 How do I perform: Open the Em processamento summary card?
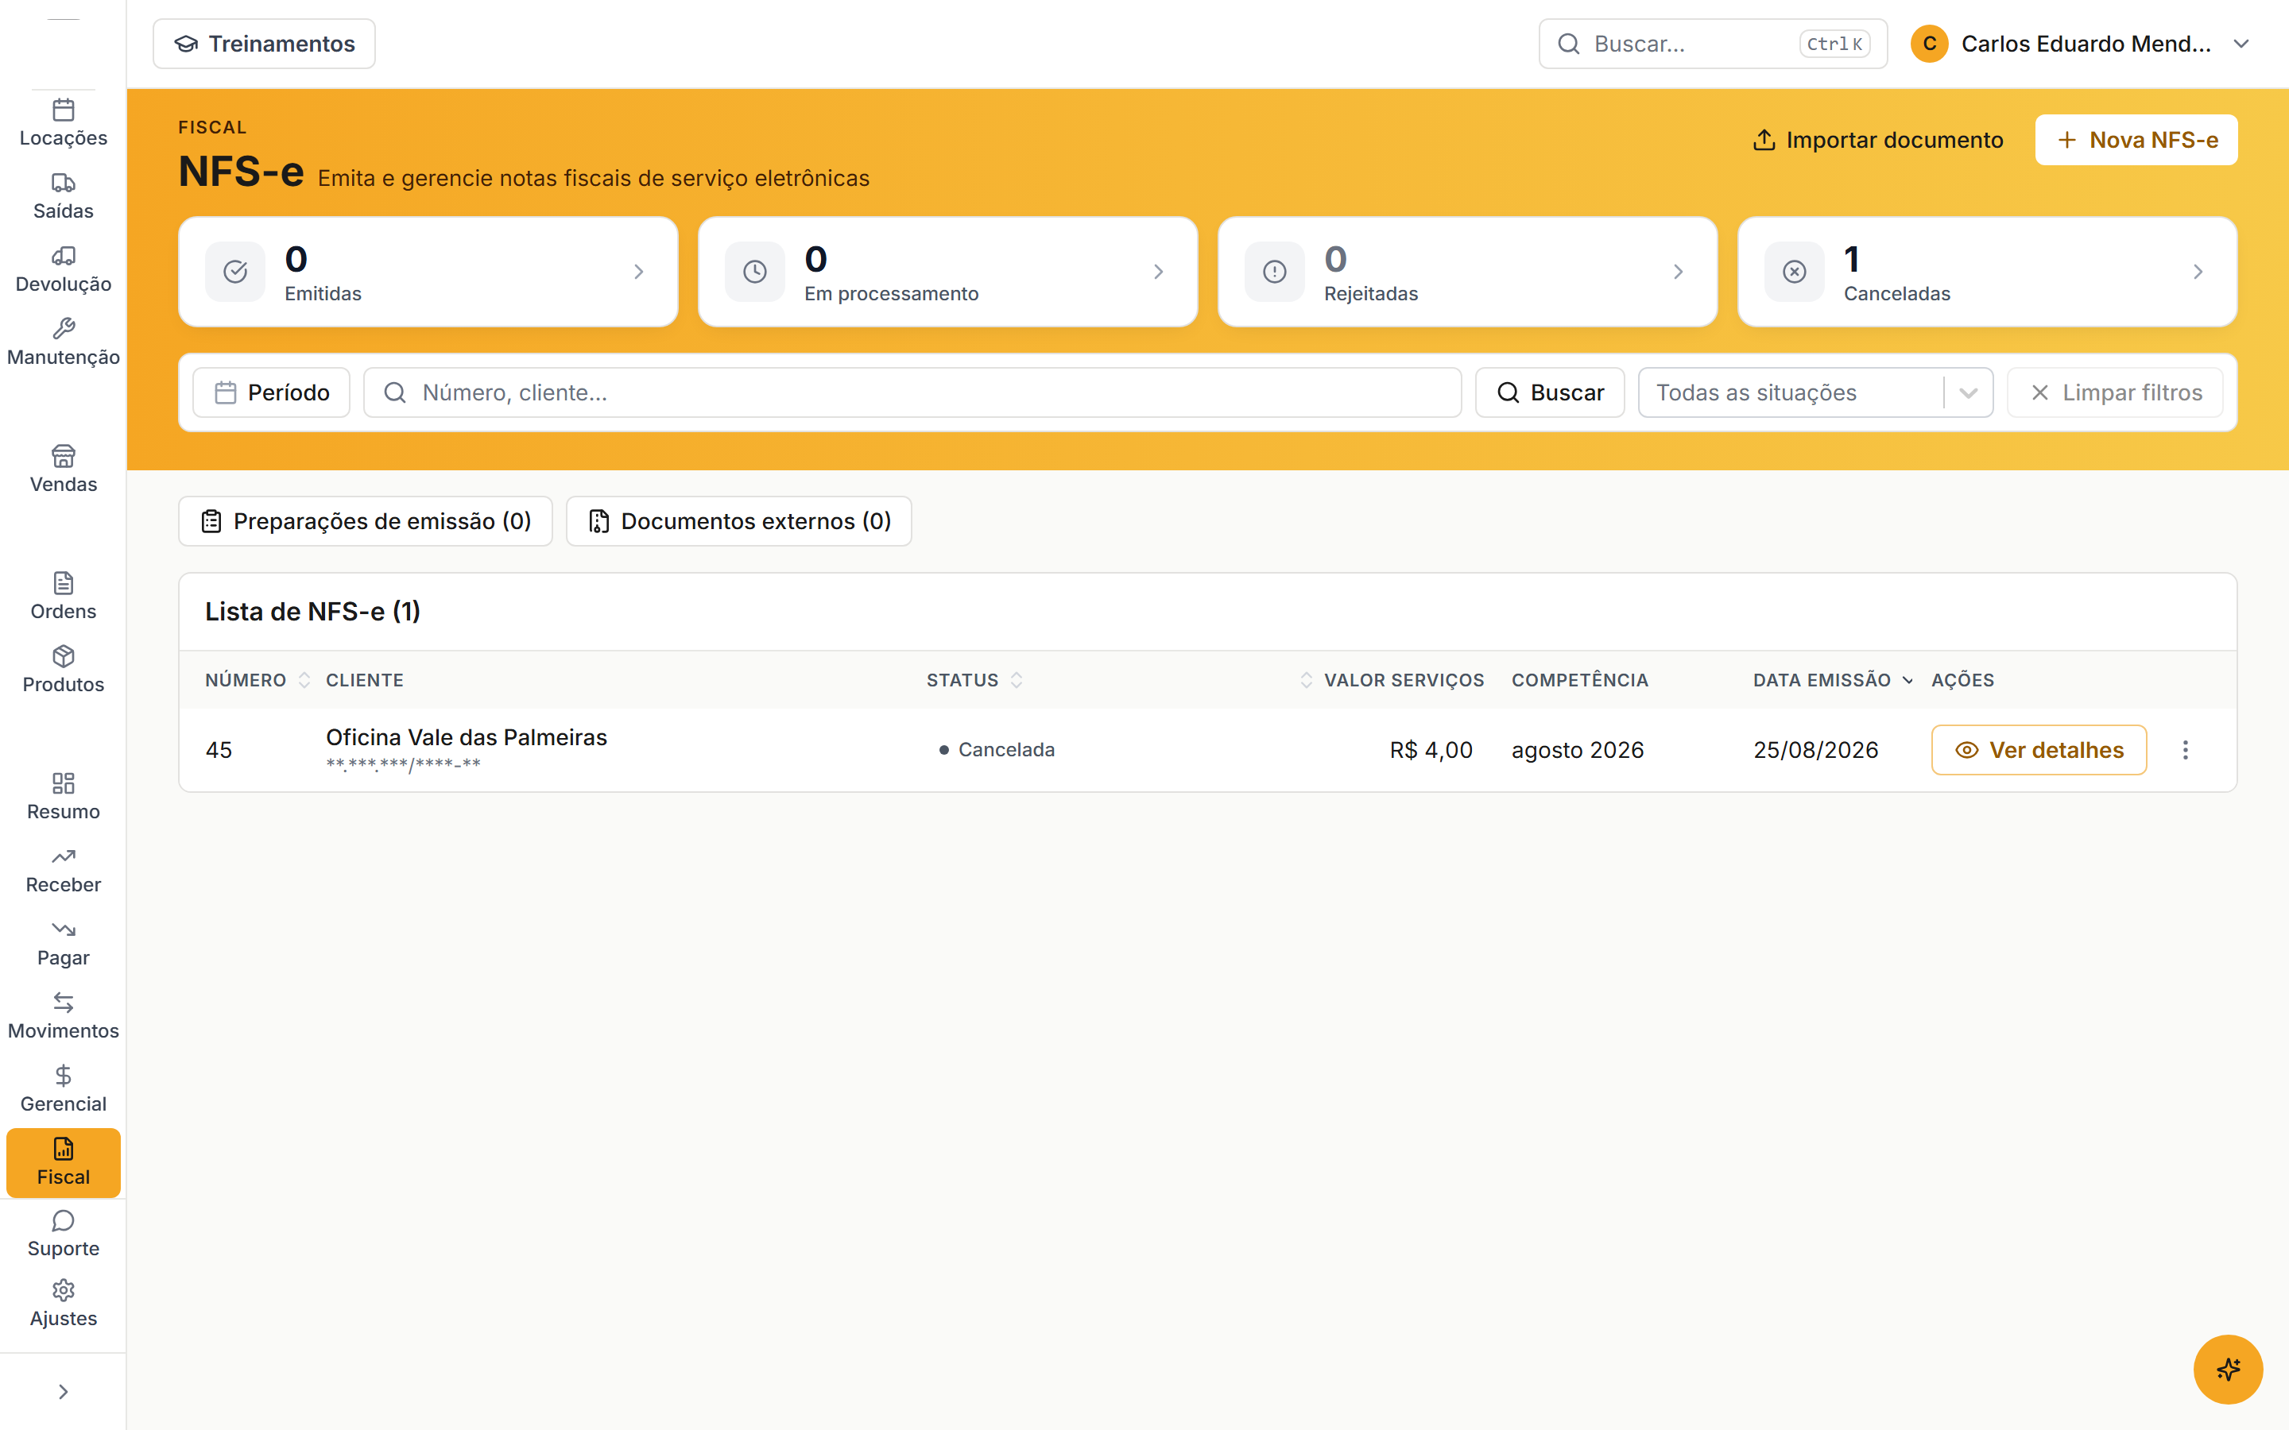[947, 272]
